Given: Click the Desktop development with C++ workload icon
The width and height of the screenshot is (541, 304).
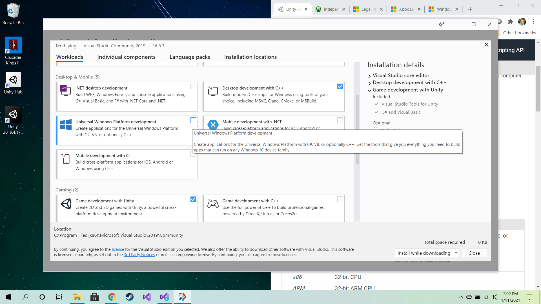Looking at the screenshot, I should click(213, 91).
